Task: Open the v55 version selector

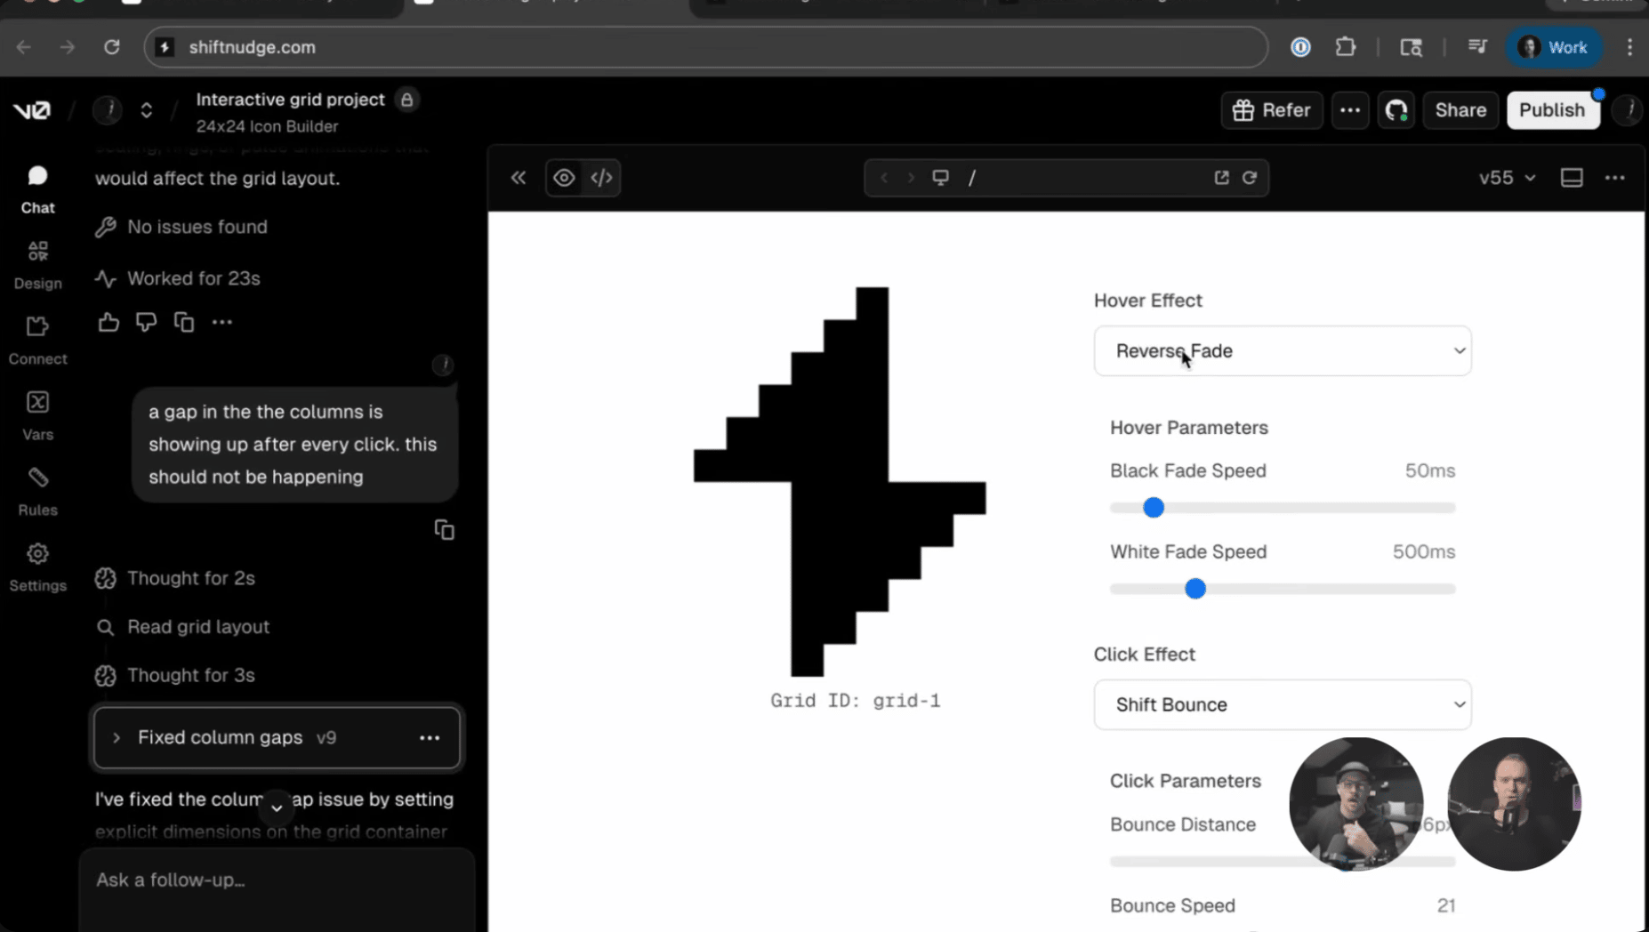Action: point(1506,178)
